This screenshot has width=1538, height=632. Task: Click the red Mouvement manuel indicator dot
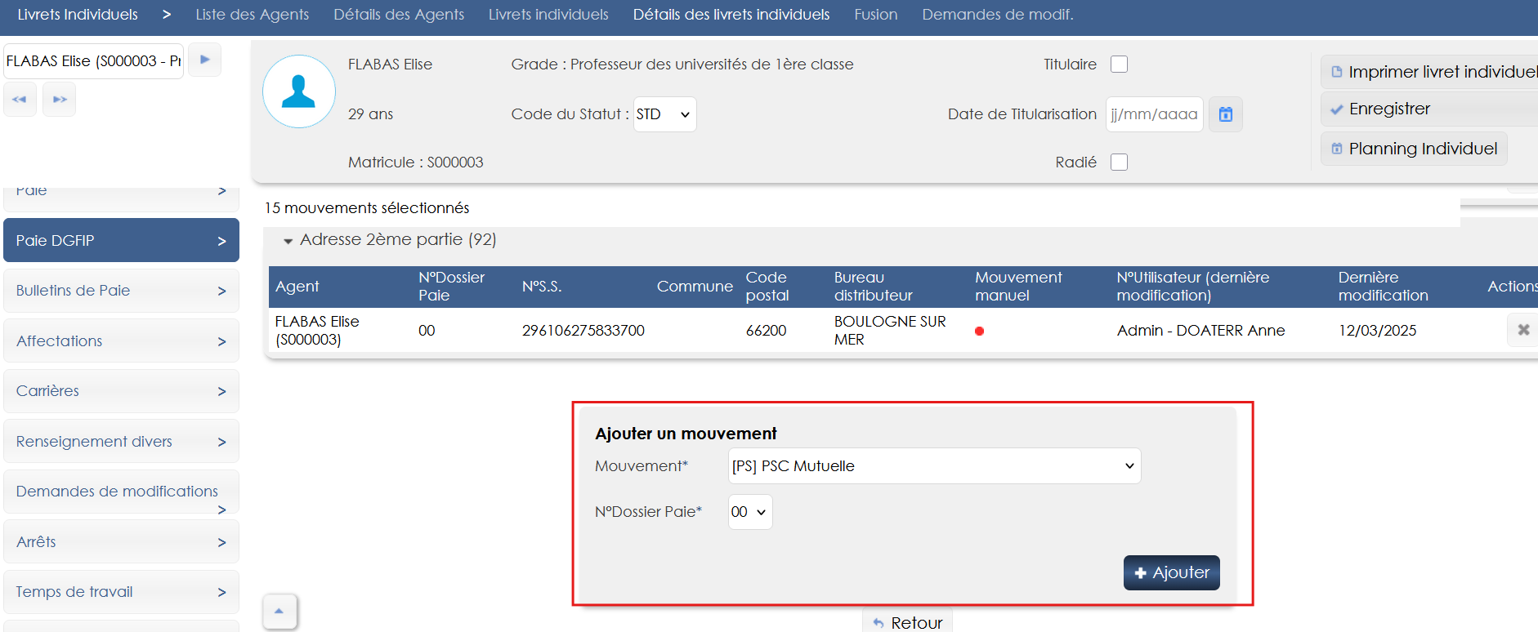979,331
